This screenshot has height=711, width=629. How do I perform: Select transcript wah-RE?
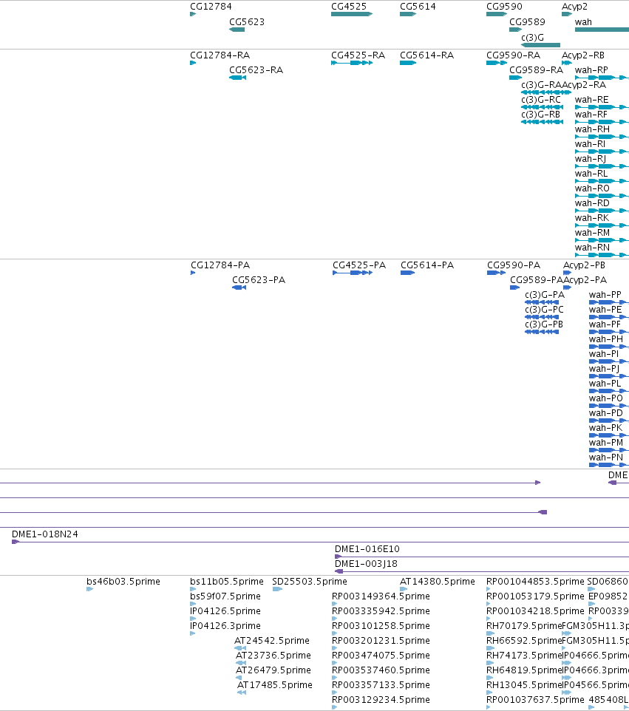[591, 99]
